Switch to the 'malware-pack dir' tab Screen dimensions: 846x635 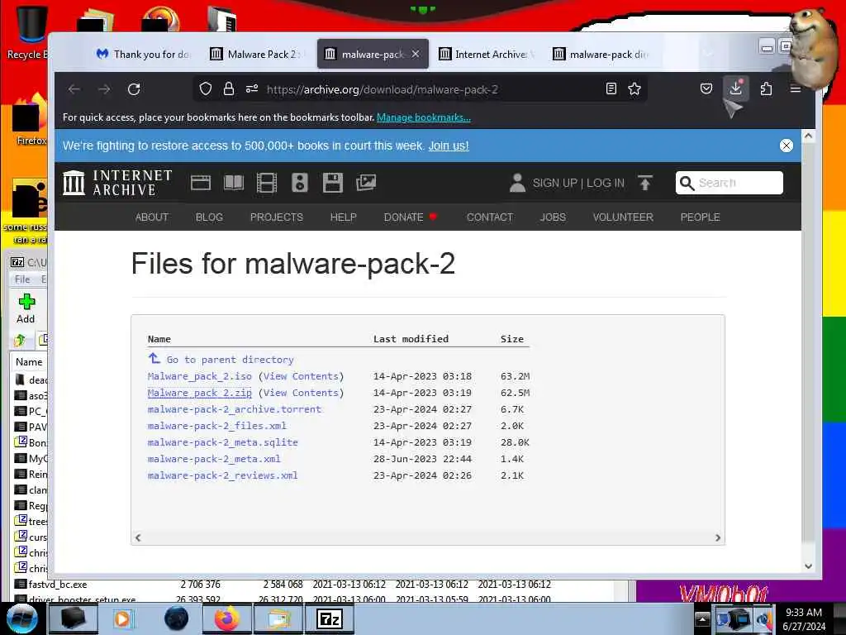click(601, 54)
